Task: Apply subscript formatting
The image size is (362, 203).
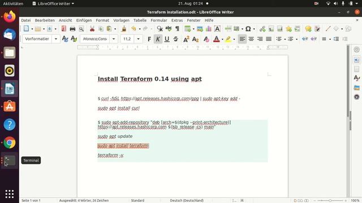Action: click(195, 39)
